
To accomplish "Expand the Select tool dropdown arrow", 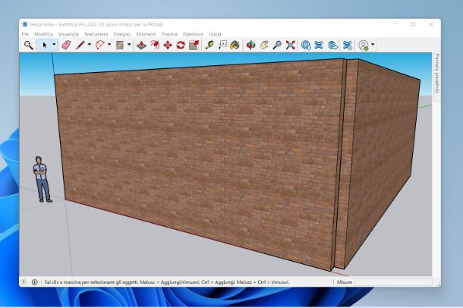I will [54, 45].
